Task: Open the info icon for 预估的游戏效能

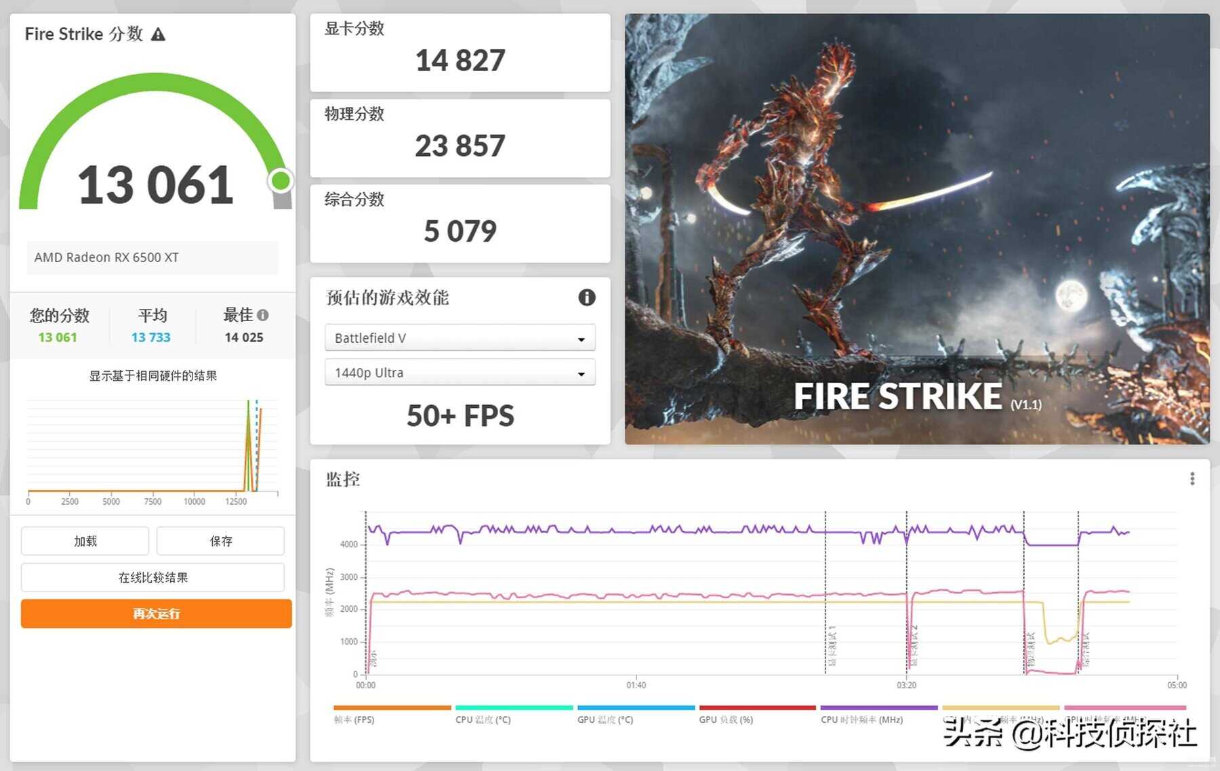Action: pyautogui.click(x=587, y=297)
